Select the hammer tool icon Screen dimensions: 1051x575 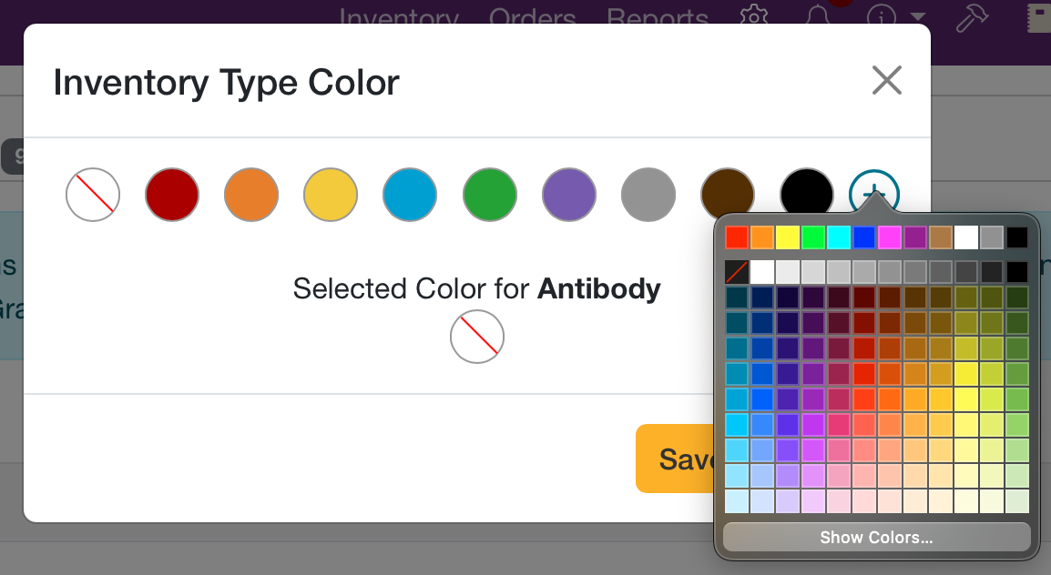(x=971, y=17)
